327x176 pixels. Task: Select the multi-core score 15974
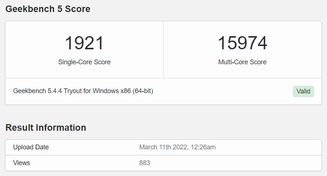[242, 43]
